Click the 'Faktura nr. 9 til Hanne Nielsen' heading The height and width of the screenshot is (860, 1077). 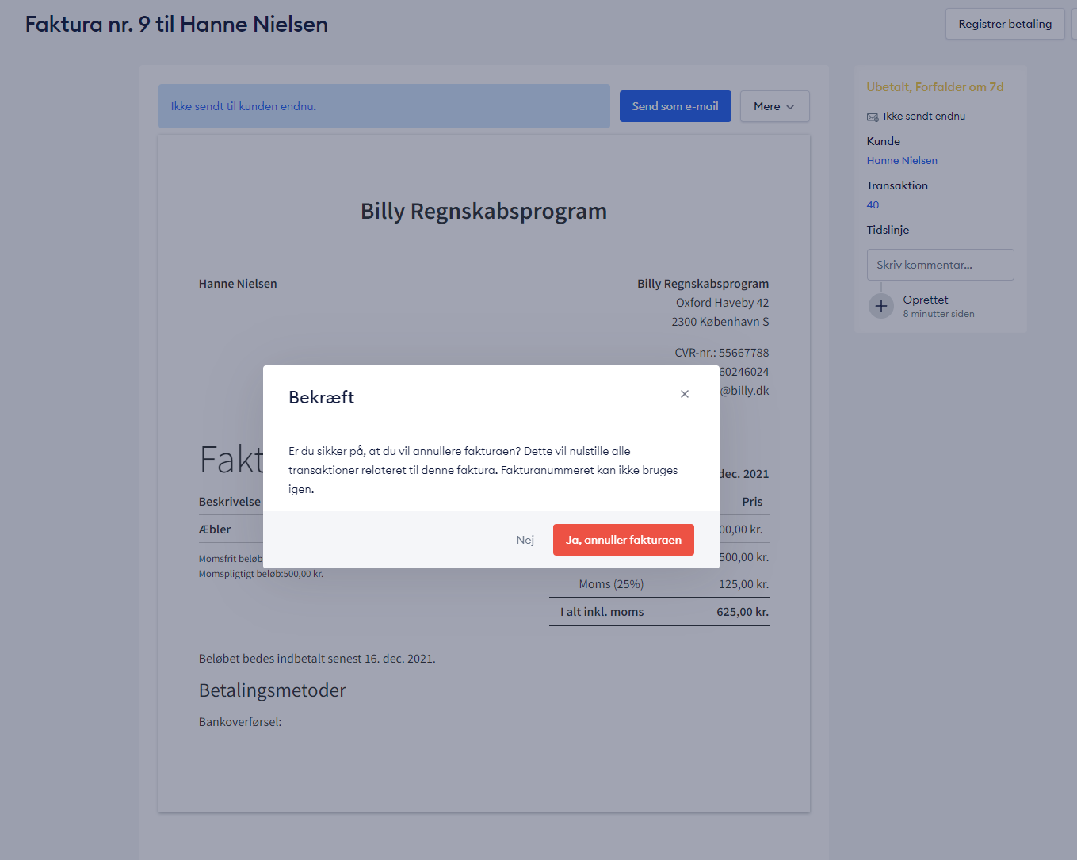click(x=177, y=24)
